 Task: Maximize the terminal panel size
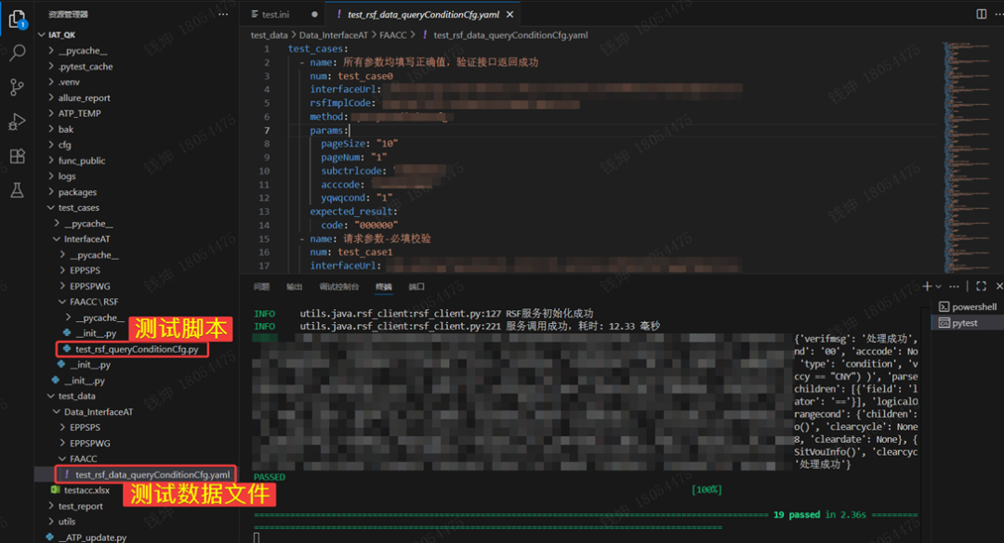point(981,287)
